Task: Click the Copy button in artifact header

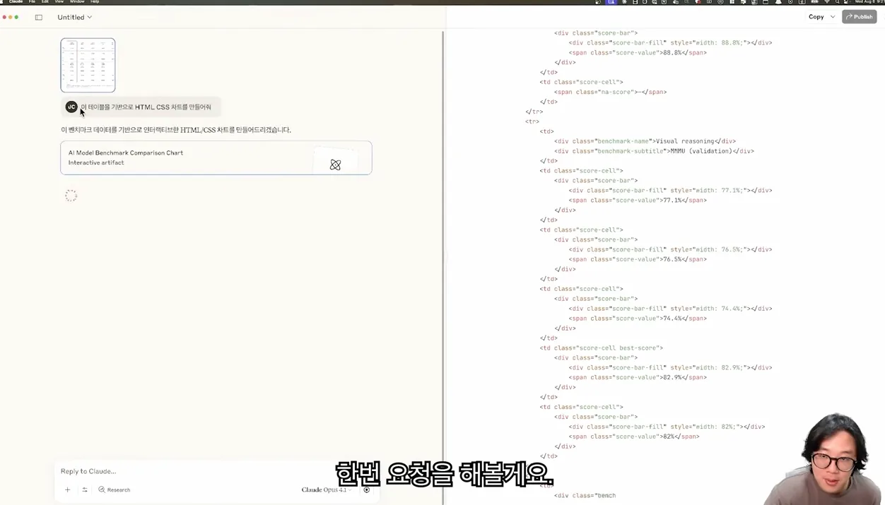Action: tap(816, 17)
